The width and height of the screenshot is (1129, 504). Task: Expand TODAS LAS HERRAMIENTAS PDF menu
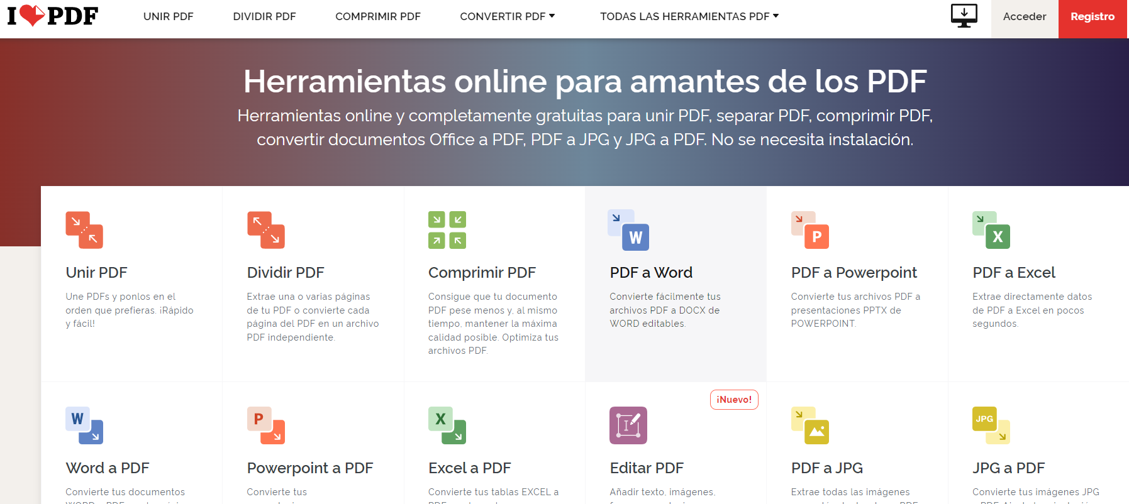(689, 16)
